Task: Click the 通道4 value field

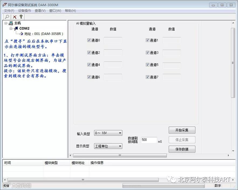Action: click(x=113, y=65)
